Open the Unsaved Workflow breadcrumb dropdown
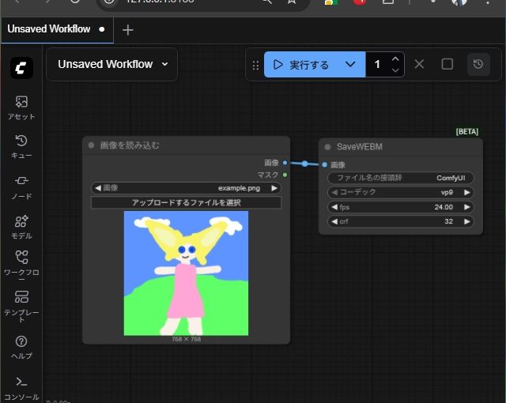 [x=111, y=64]
